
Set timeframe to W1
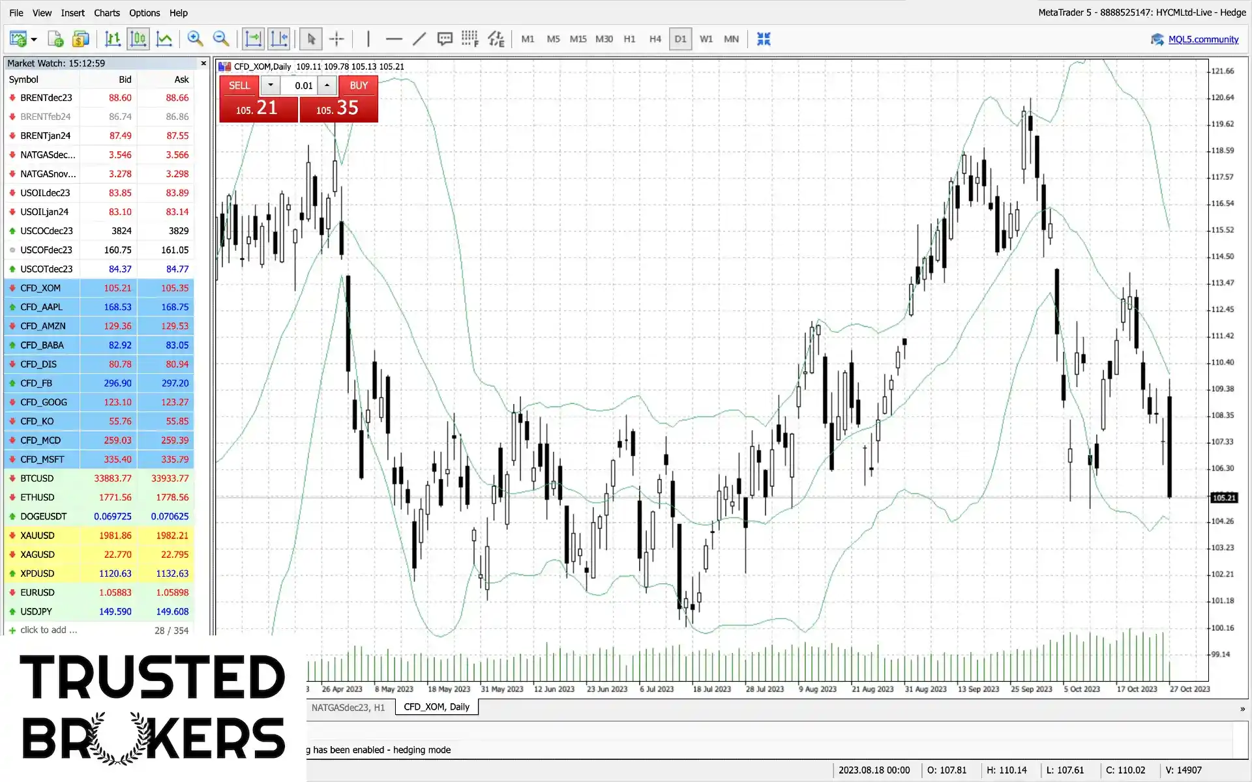pos(706,39)
